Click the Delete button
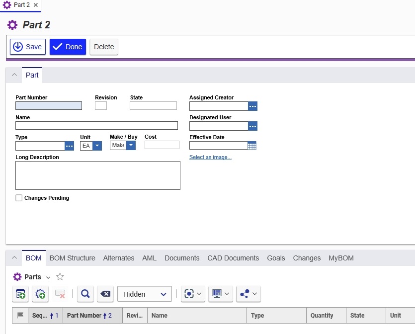The height and width of the screenshot is (334, 415). coord(104,47)
